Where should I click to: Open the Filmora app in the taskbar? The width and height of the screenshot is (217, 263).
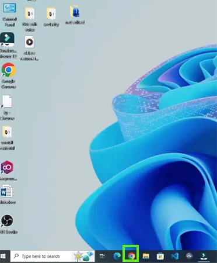[x=204, y=256]
